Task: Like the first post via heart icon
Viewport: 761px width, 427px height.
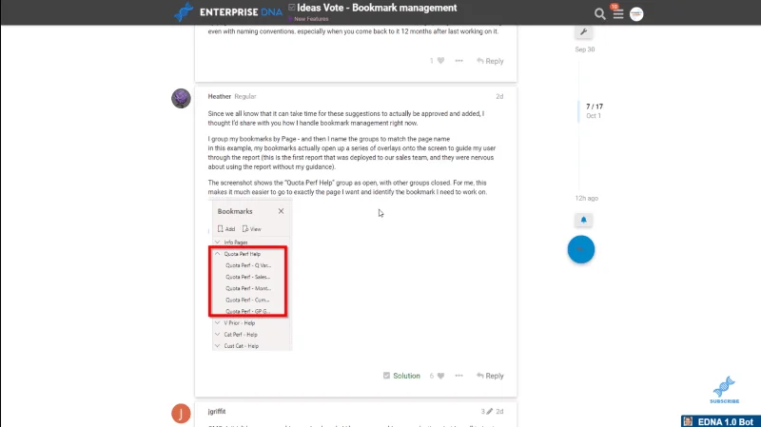Action: click(x=440, y=61)
